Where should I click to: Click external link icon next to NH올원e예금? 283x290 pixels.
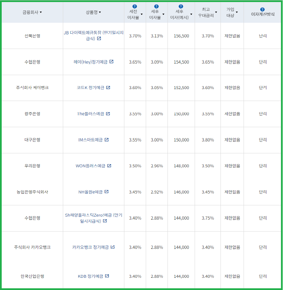[106, 192]
